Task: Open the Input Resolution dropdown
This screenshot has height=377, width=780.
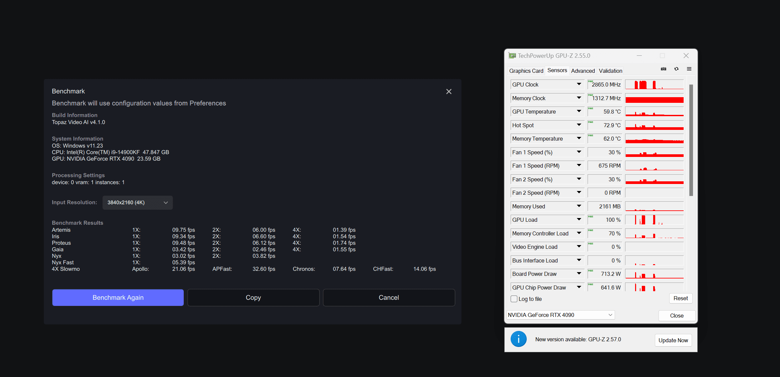Action: (138, 203)
